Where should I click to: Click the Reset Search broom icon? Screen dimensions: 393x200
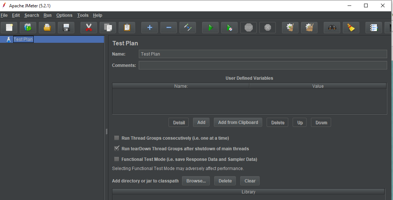[351, 27]
